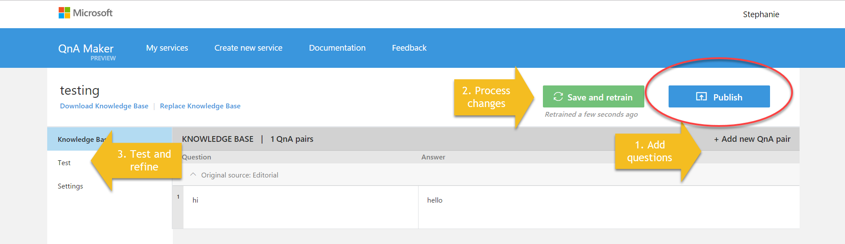Open the Documentation menu item

click(337, 48)
